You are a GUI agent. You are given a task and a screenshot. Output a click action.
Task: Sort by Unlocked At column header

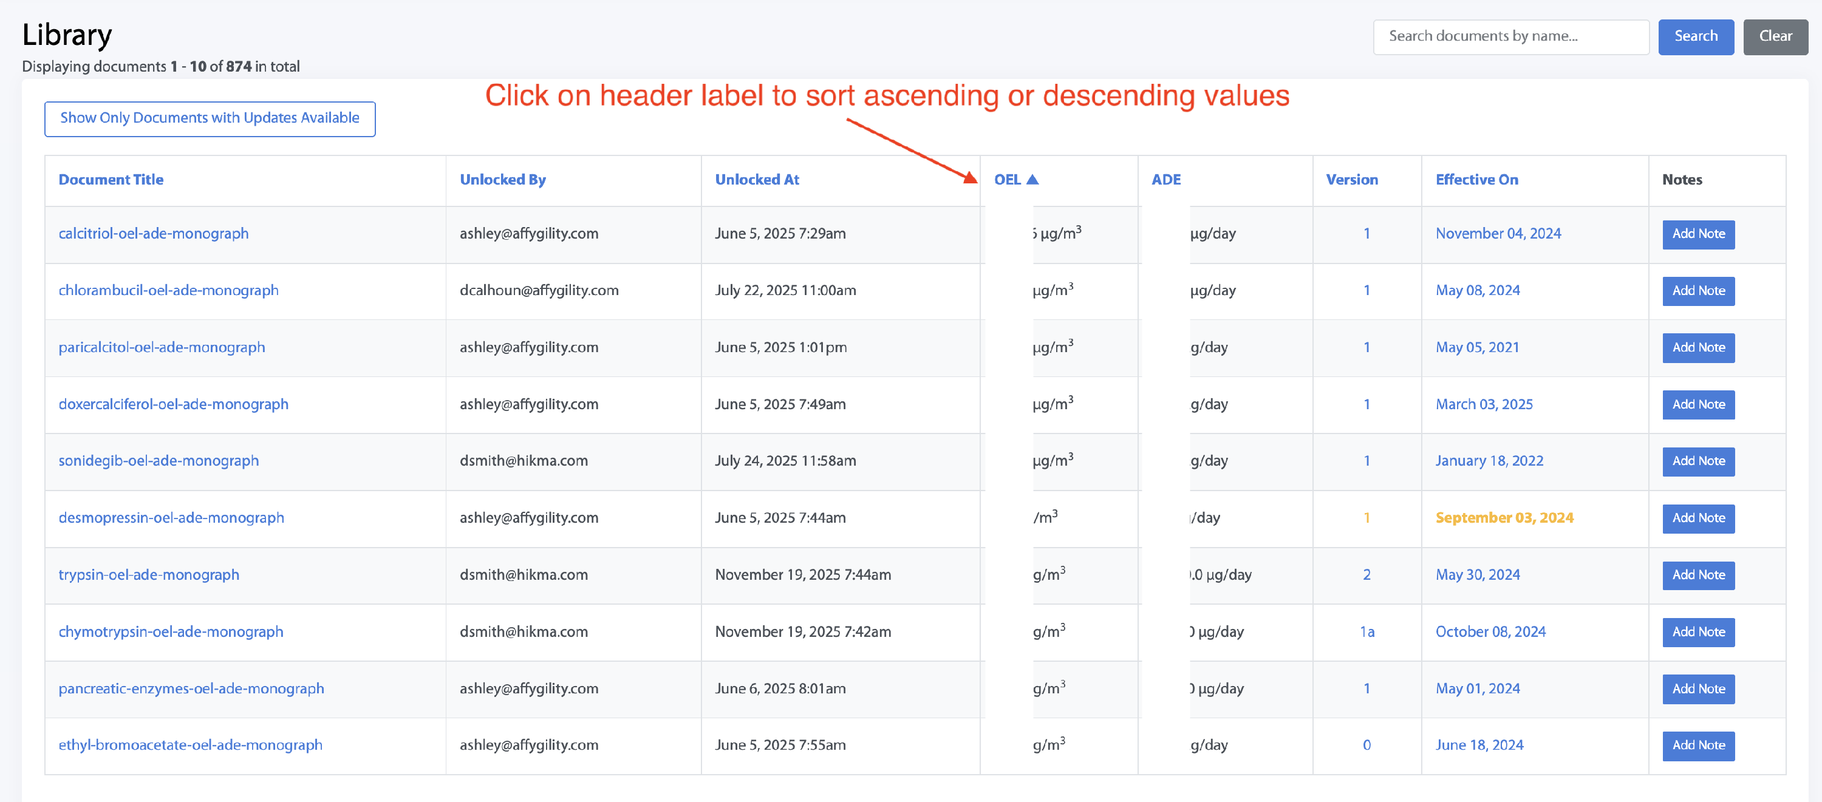(756, 180)
